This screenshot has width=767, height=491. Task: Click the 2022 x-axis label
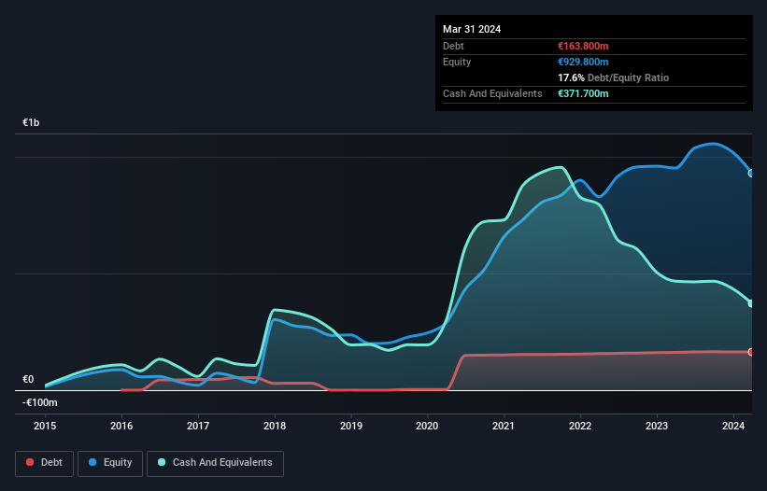pos(580,426)
